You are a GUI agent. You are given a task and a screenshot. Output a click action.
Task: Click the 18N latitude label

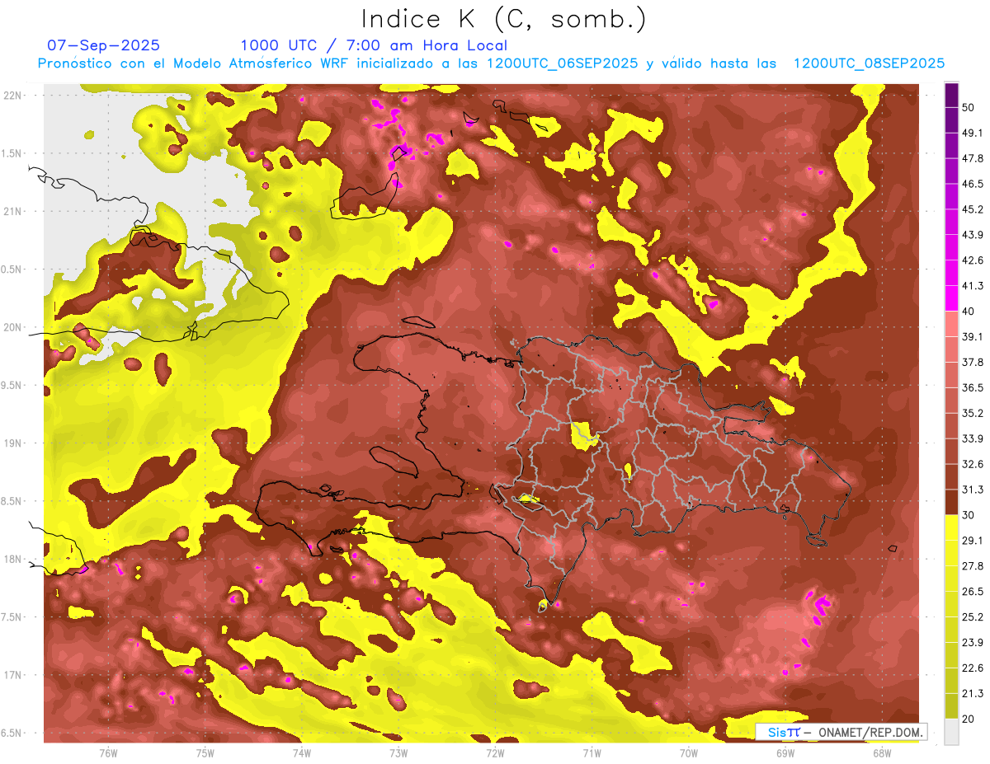coord(12,559)
